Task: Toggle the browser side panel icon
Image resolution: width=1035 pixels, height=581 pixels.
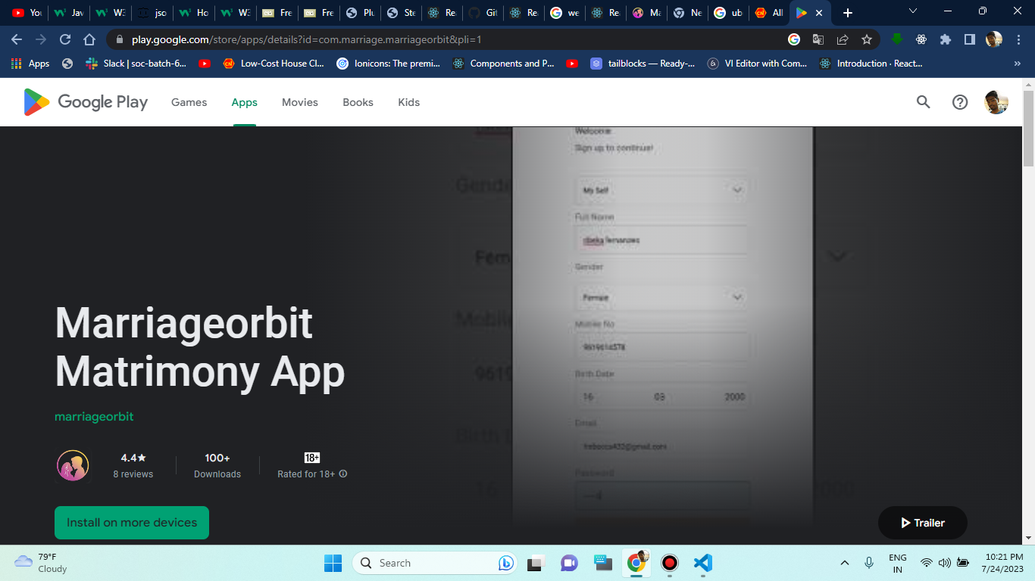Action: 969,39
